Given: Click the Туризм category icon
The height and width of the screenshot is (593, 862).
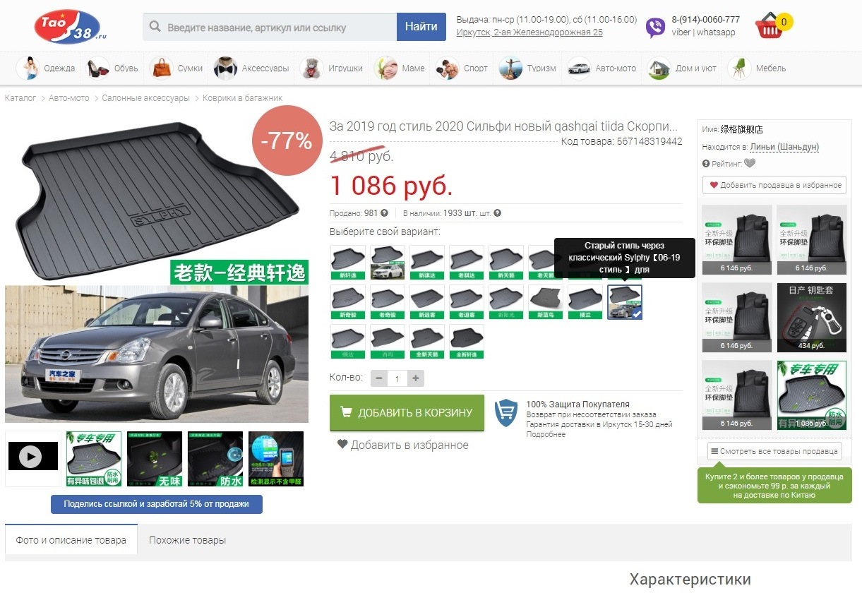Looking at the screenshot, I should (x=510, y=68).
